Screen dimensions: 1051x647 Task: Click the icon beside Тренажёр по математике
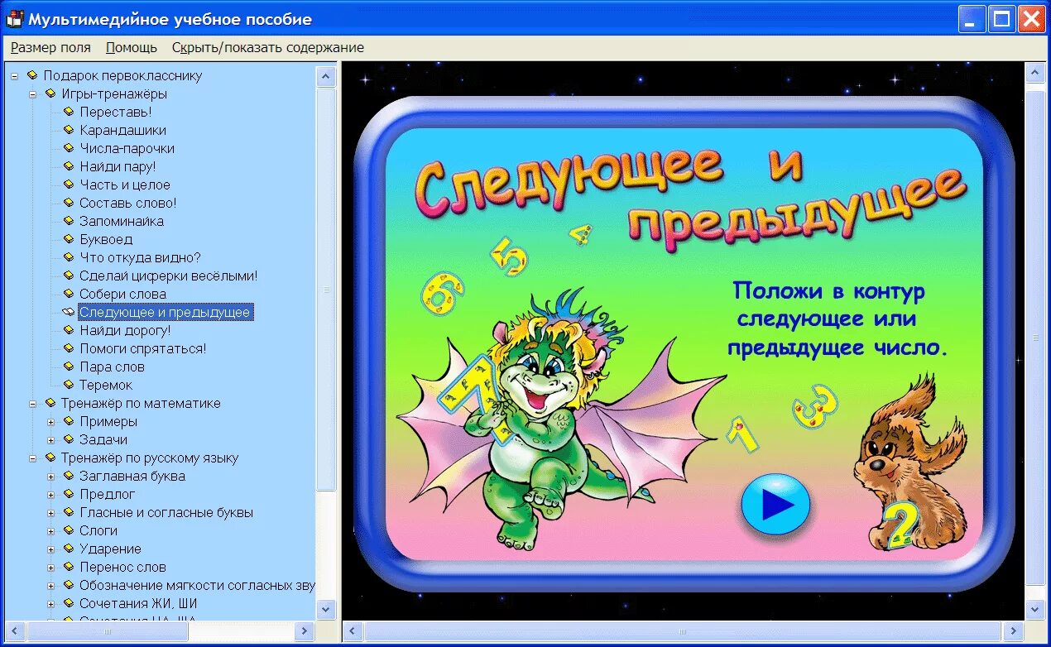(x=50, y=403)
